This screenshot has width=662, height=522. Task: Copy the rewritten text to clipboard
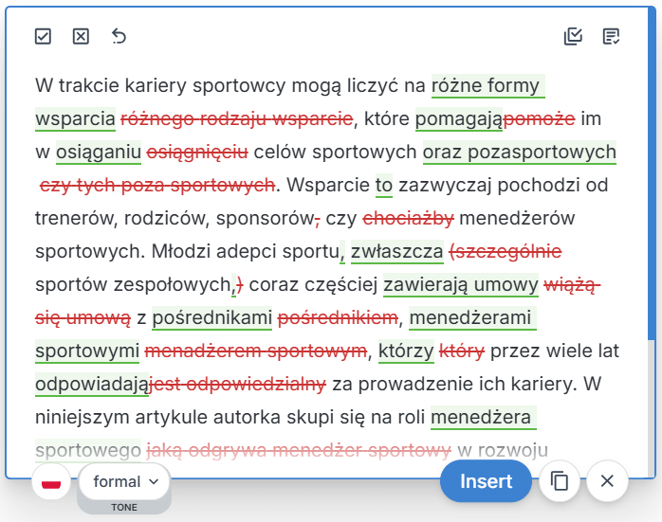coord(561,481)
